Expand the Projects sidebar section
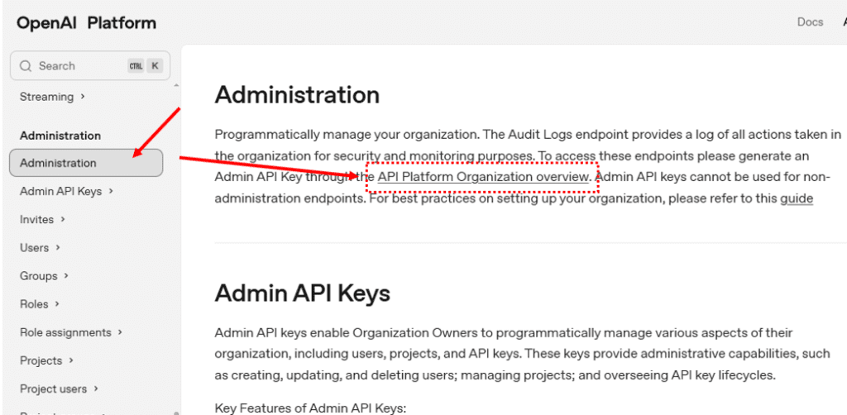The width and height of the screenshot is (847, 415). [x=46, y=360]
